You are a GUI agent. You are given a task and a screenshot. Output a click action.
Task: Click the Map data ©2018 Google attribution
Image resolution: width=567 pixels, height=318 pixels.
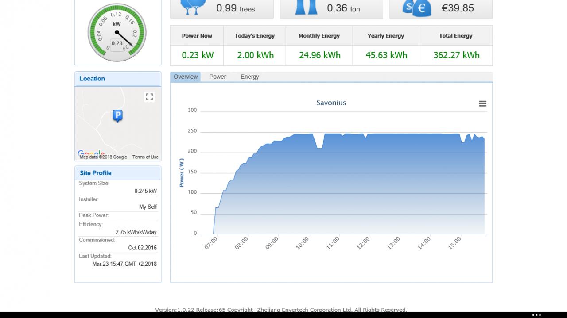(103, 157)
